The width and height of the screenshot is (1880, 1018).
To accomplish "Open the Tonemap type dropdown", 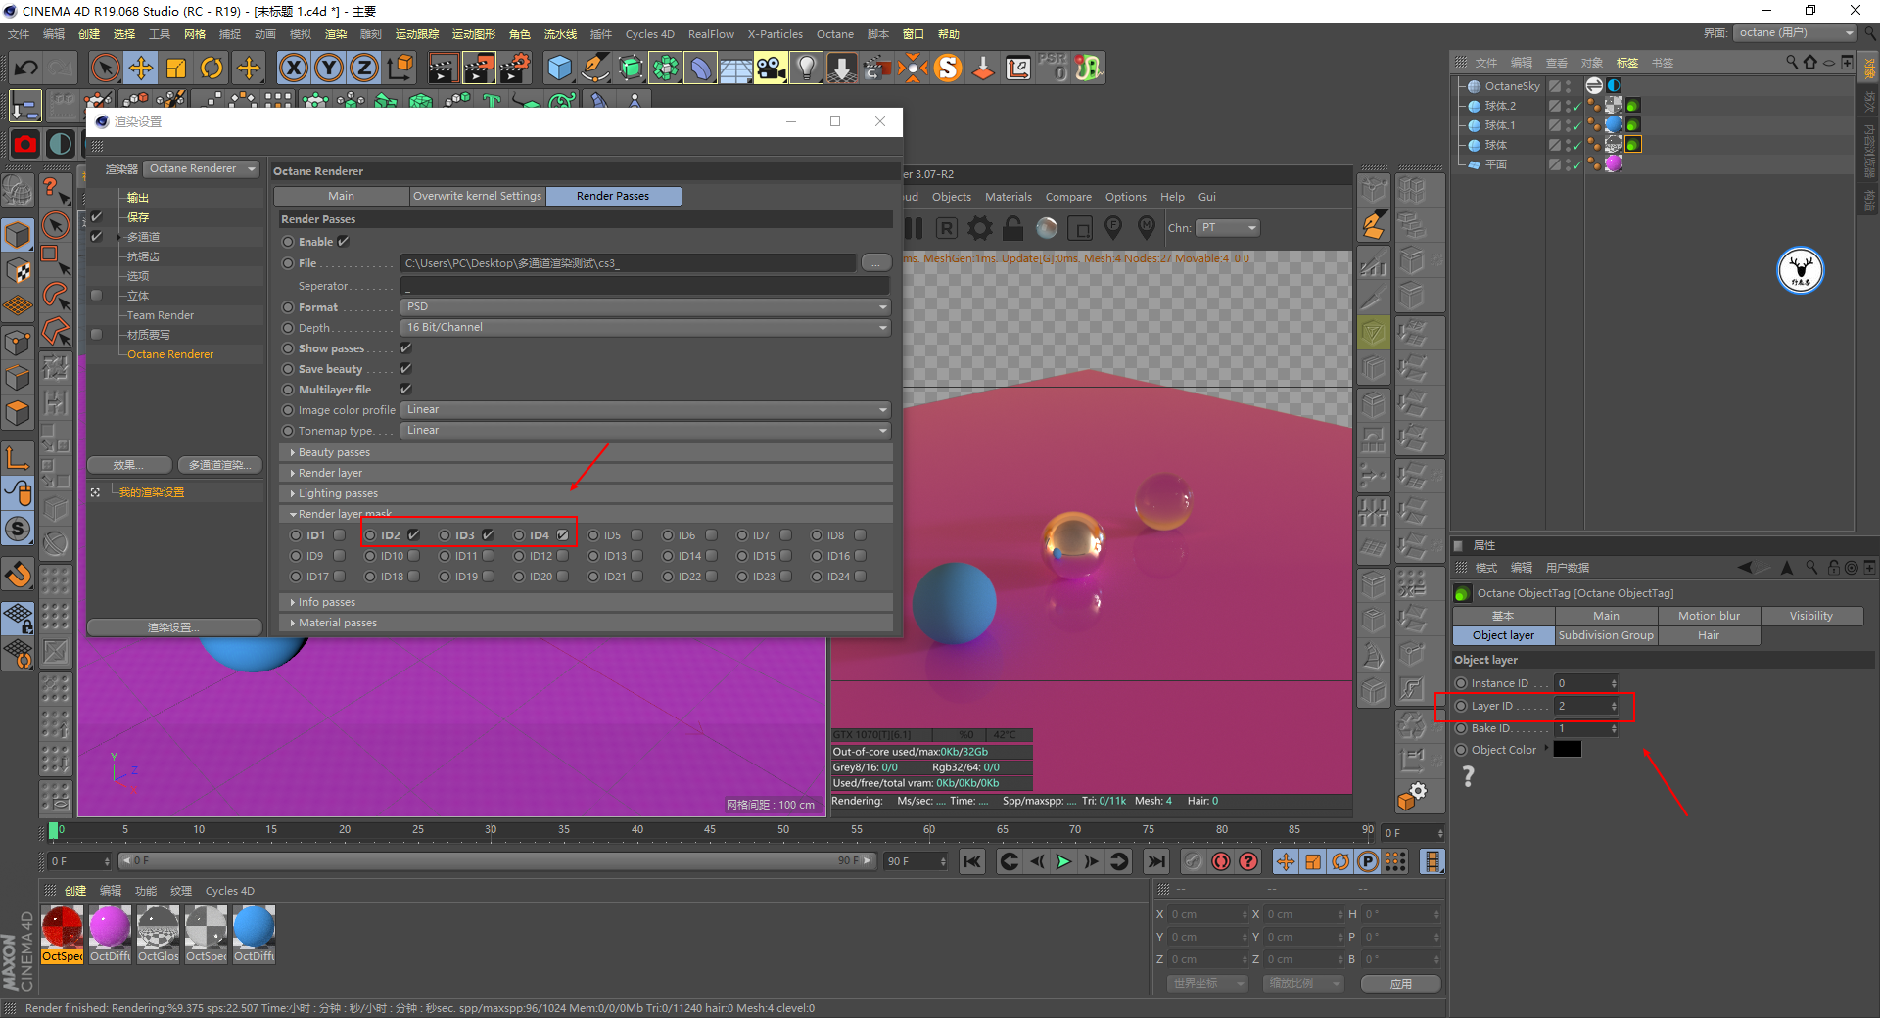I will click(646, 431).
